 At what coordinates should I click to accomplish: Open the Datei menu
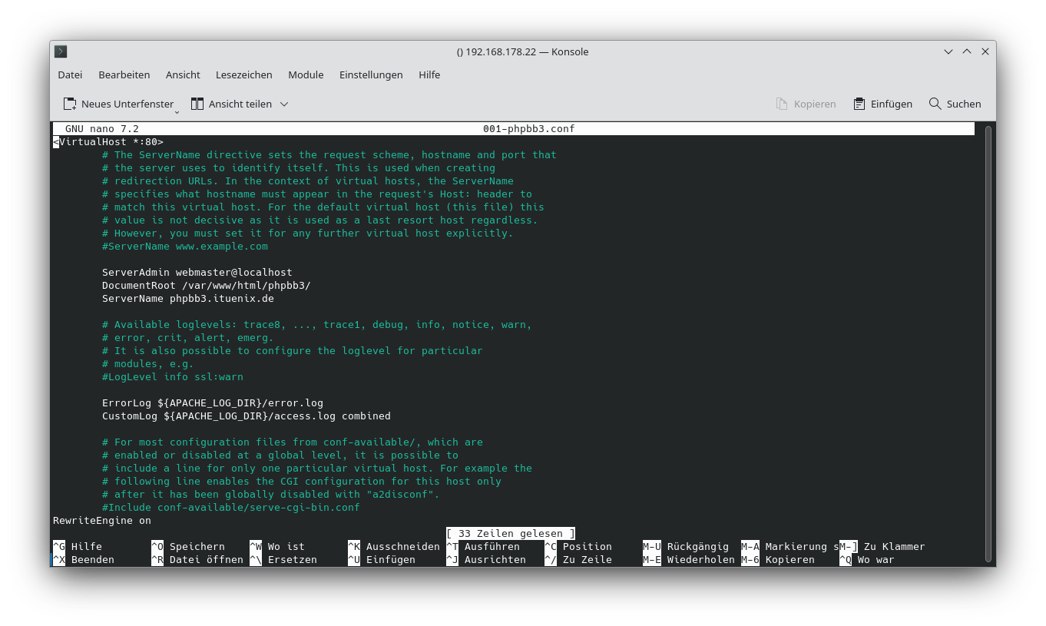[x=70, y=75]
